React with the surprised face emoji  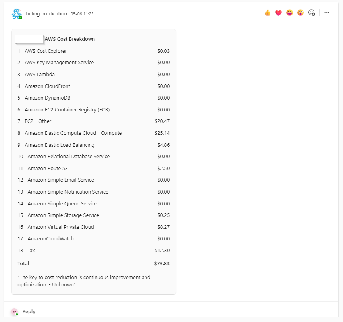[x=301, y=13]
